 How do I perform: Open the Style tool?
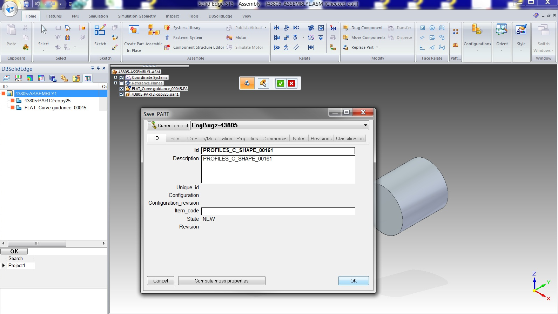click(x=521, y=30)
